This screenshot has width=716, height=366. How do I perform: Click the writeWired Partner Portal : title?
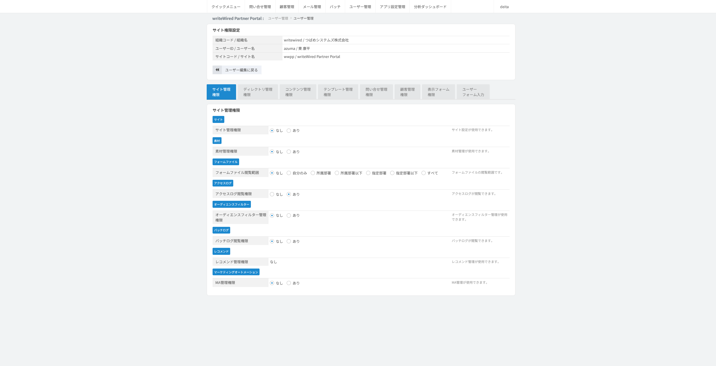point(238,18)
